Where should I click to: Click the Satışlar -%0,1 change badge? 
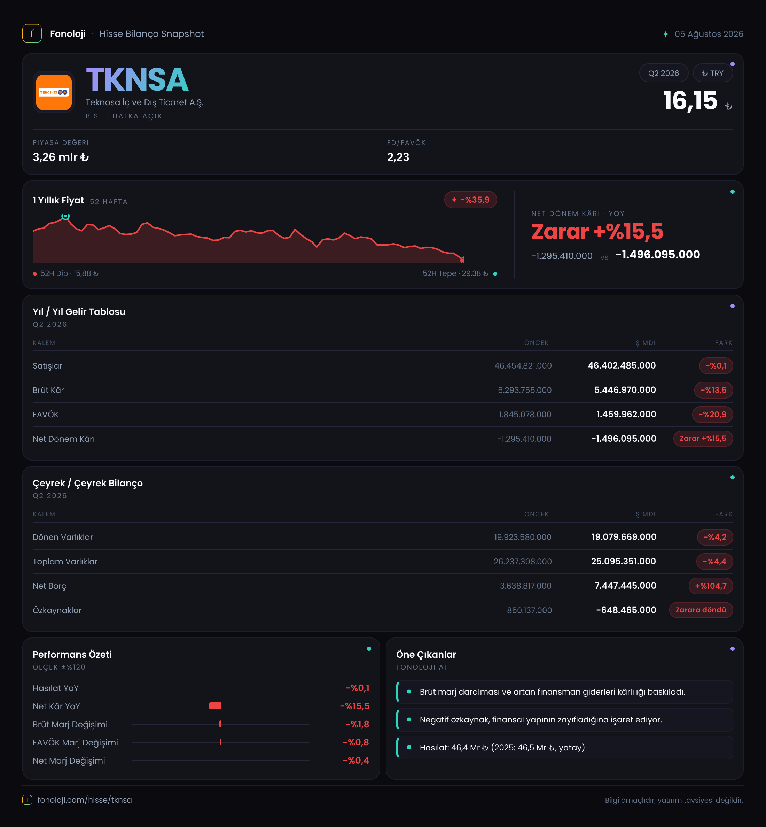pos(716,366)
